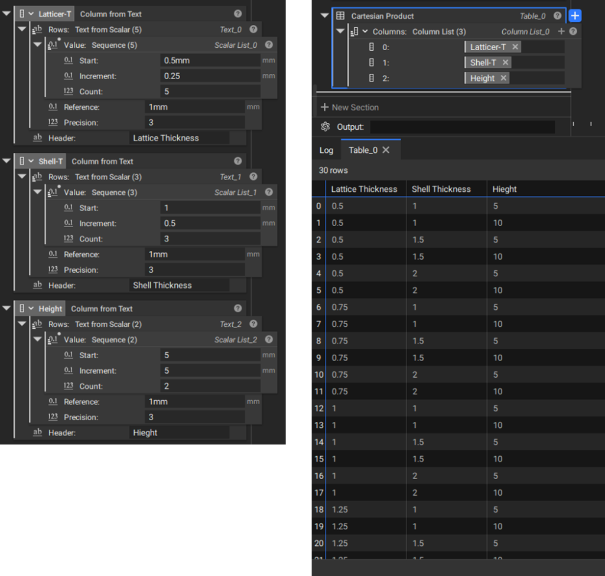Edit Header field Shell Thickness
The height and width of the screenshot is (576, 605).
pos(179,285)
